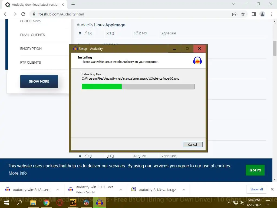The image size is (277, 208).
Task: Click the SHOW MORE categories button
Action: (39, 81)
